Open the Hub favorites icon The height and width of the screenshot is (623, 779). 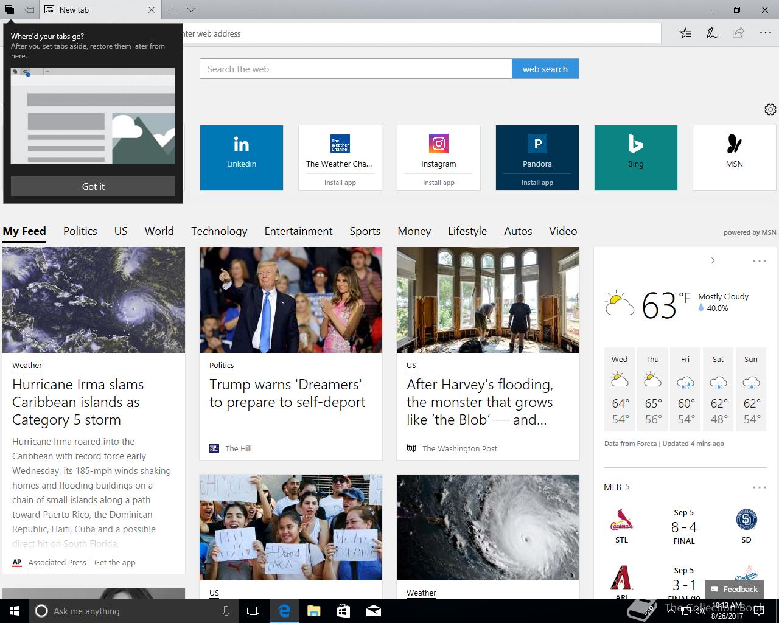pyautogui.click(x=685, y=33)
